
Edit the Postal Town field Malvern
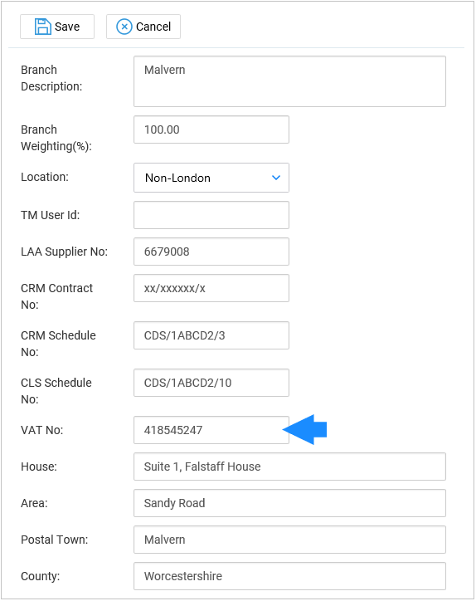coord(290,540)
